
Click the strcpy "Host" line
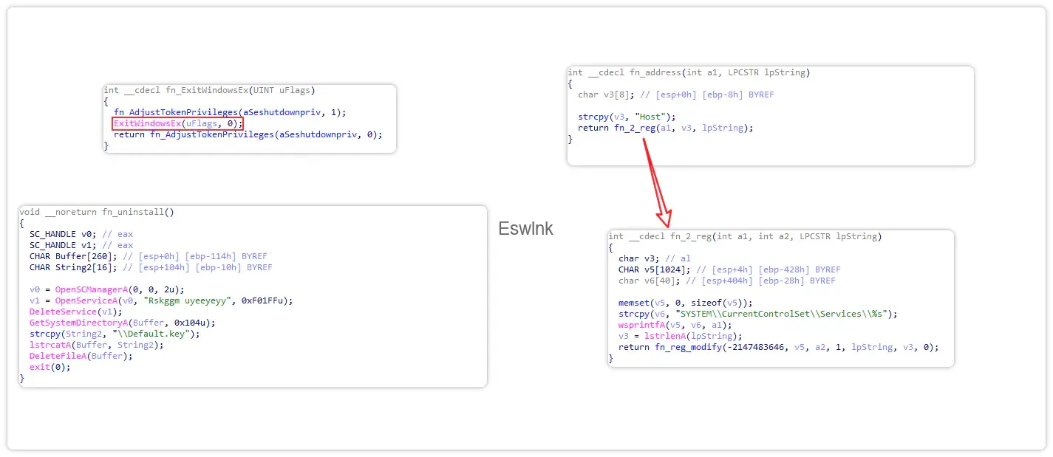(x=627, y=117)
